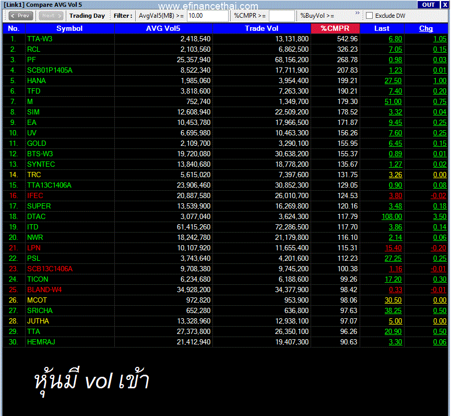The image size is (451, 416).
Task: Focus the %CMPR filter input box
Action: (281, 16)
